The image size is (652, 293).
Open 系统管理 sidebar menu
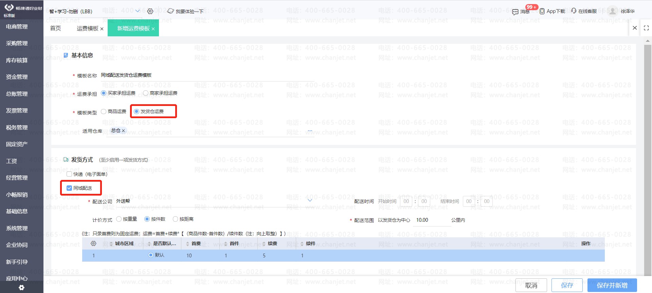[x=17, y=228]
